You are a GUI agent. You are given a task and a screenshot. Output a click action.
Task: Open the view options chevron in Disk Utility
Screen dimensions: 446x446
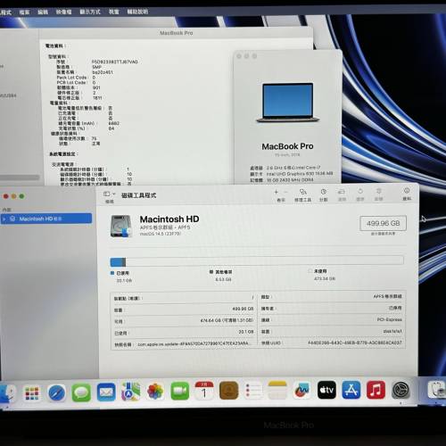(113, 194)
